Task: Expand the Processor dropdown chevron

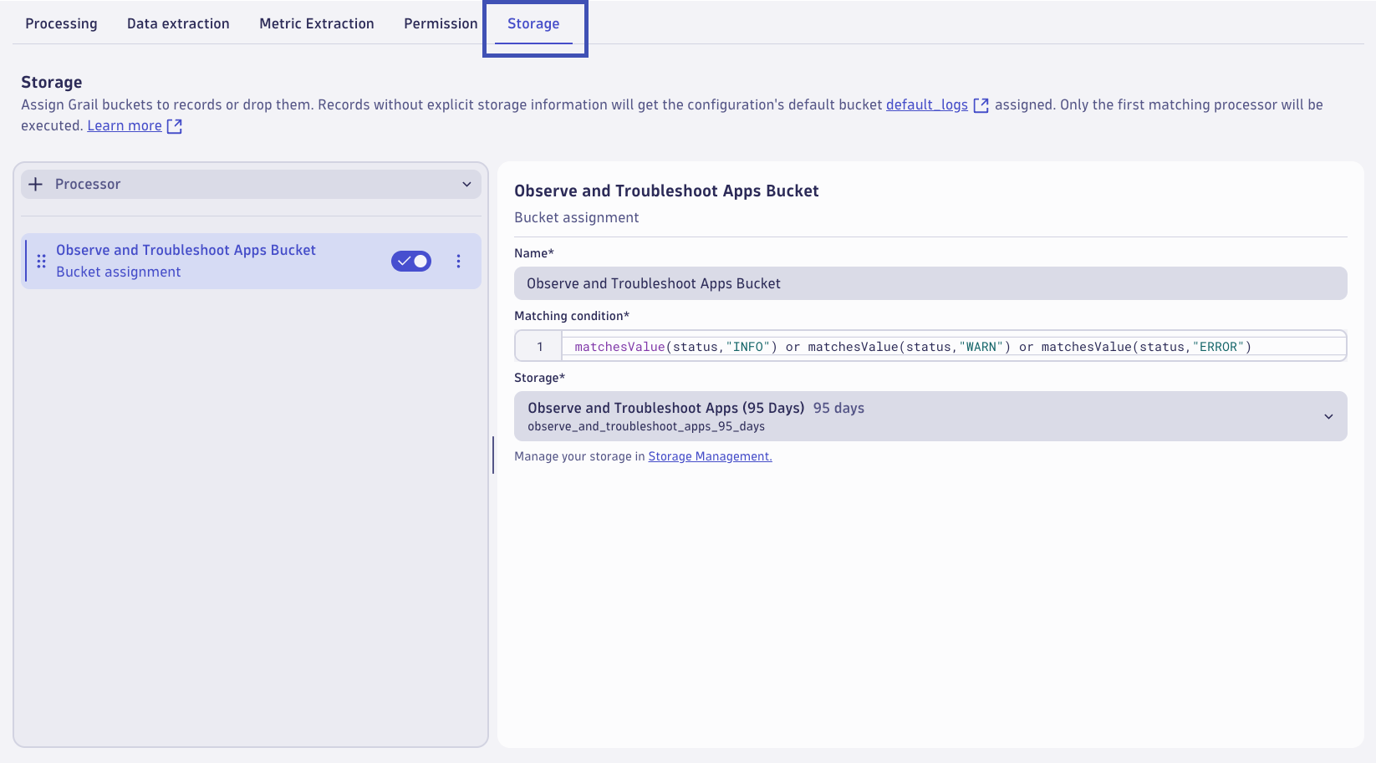Action: 466,184
